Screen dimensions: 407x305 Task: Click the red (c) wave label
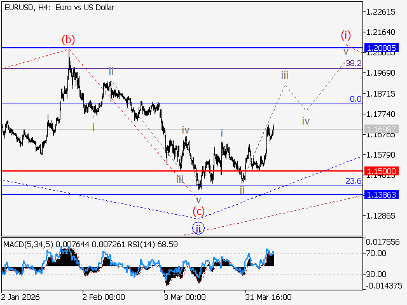pyautogui.click(x=199, y=211)
